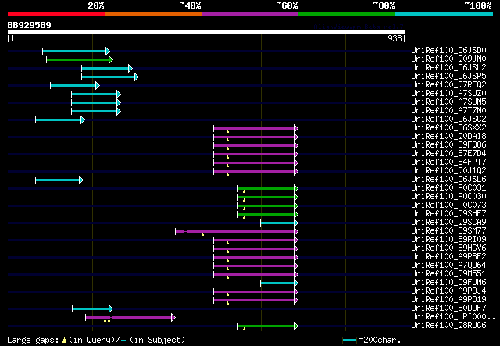
Task: Open hit UniRef100_C6JSP5
Action: pos(448,76)
